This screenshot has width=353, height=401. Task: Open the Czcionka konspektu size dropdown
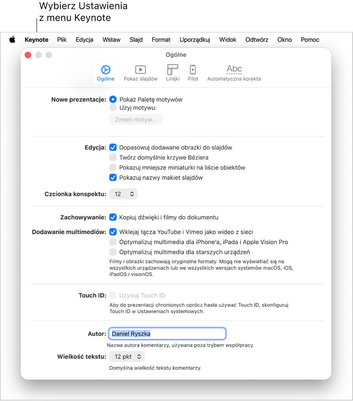coord(123,194)
